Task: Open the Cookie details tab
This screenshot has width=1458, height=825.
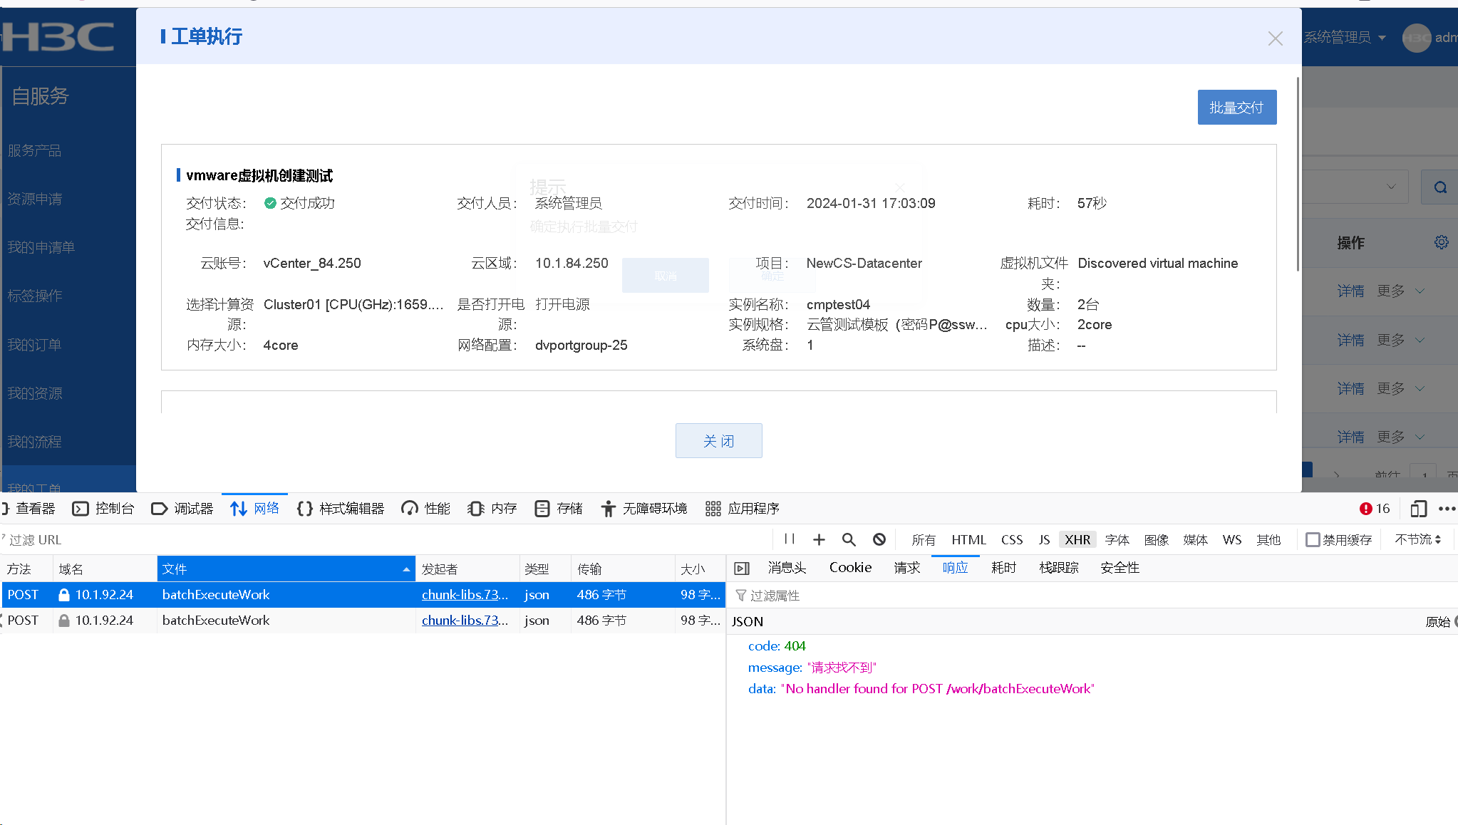Action: click(x=850, y=568)
